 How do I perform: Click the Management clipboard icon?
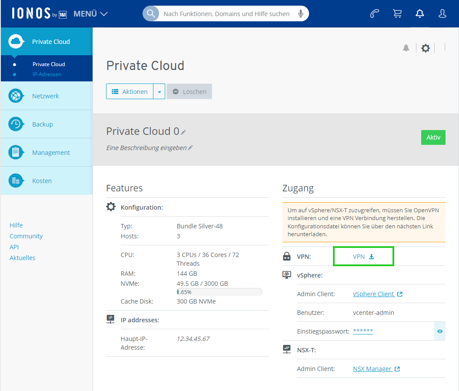click(16, 152)
